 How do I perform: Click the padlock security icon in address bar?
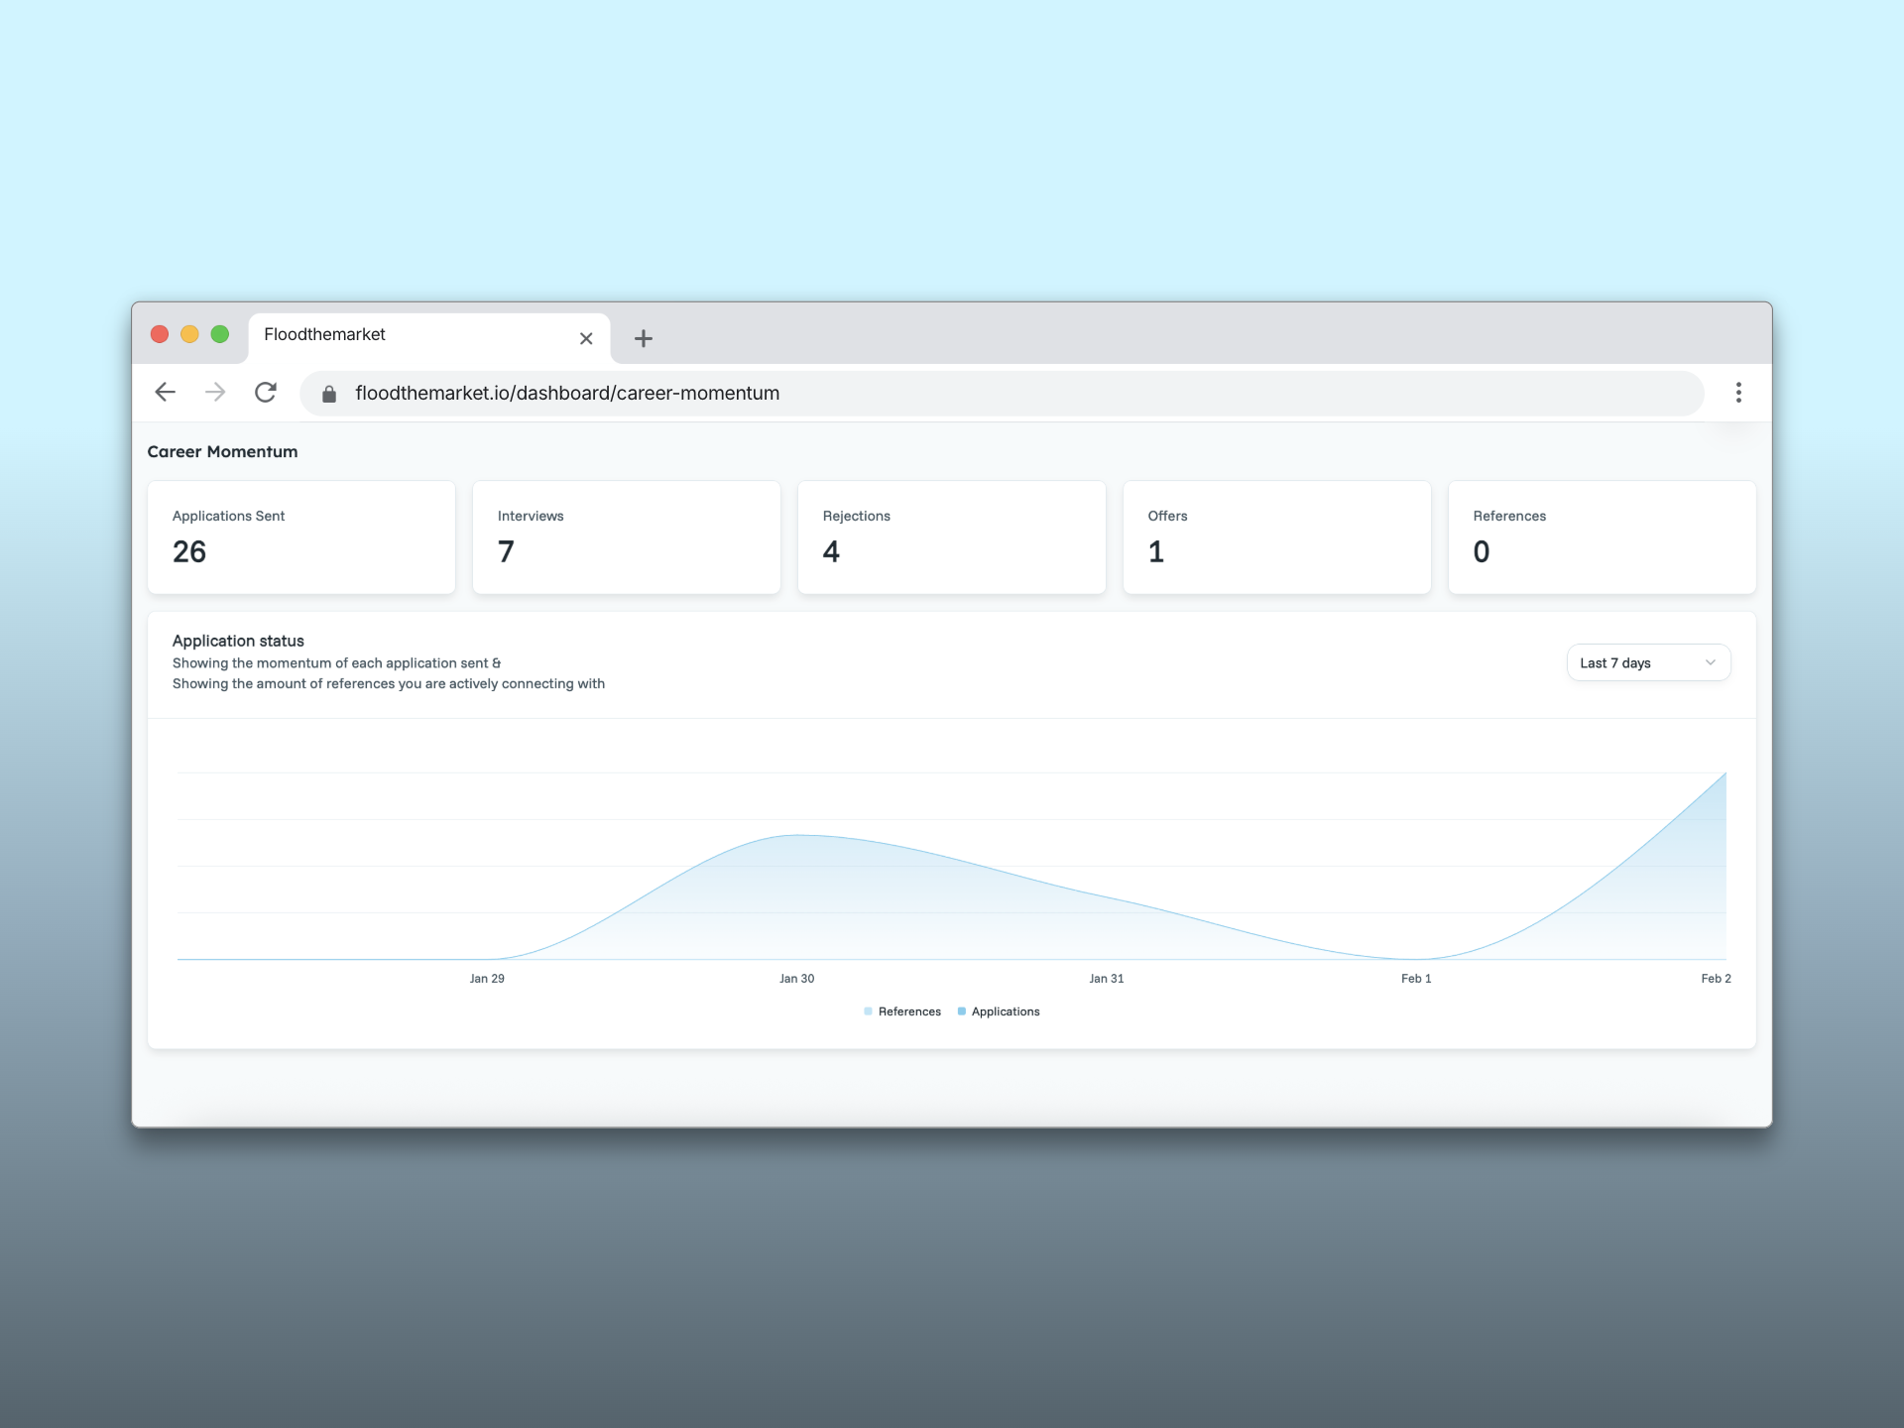click(x=328, y=393)
